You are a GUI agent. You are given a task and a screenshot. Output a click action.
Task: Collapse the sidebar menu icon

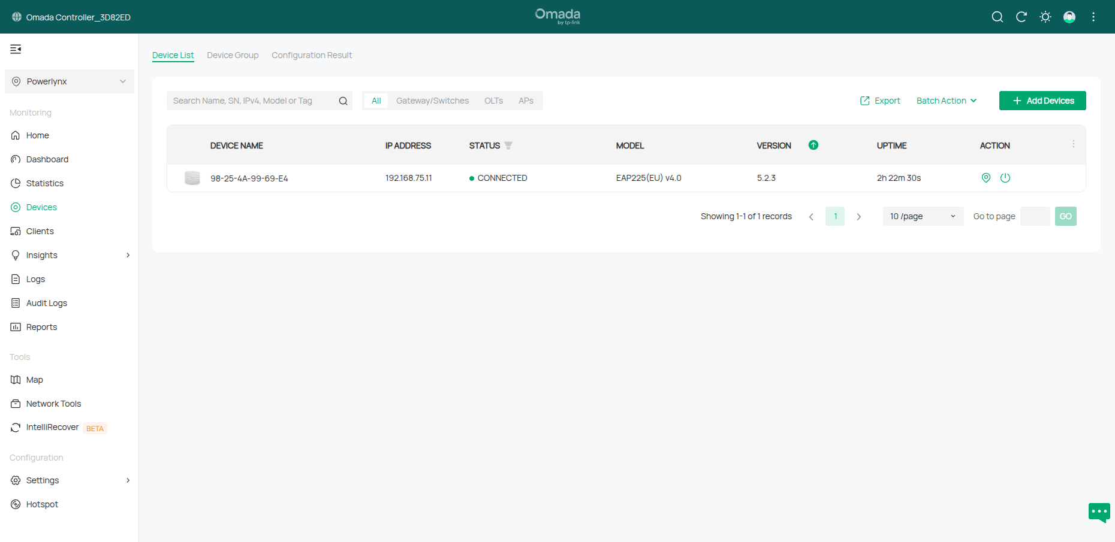coord(16,49)
